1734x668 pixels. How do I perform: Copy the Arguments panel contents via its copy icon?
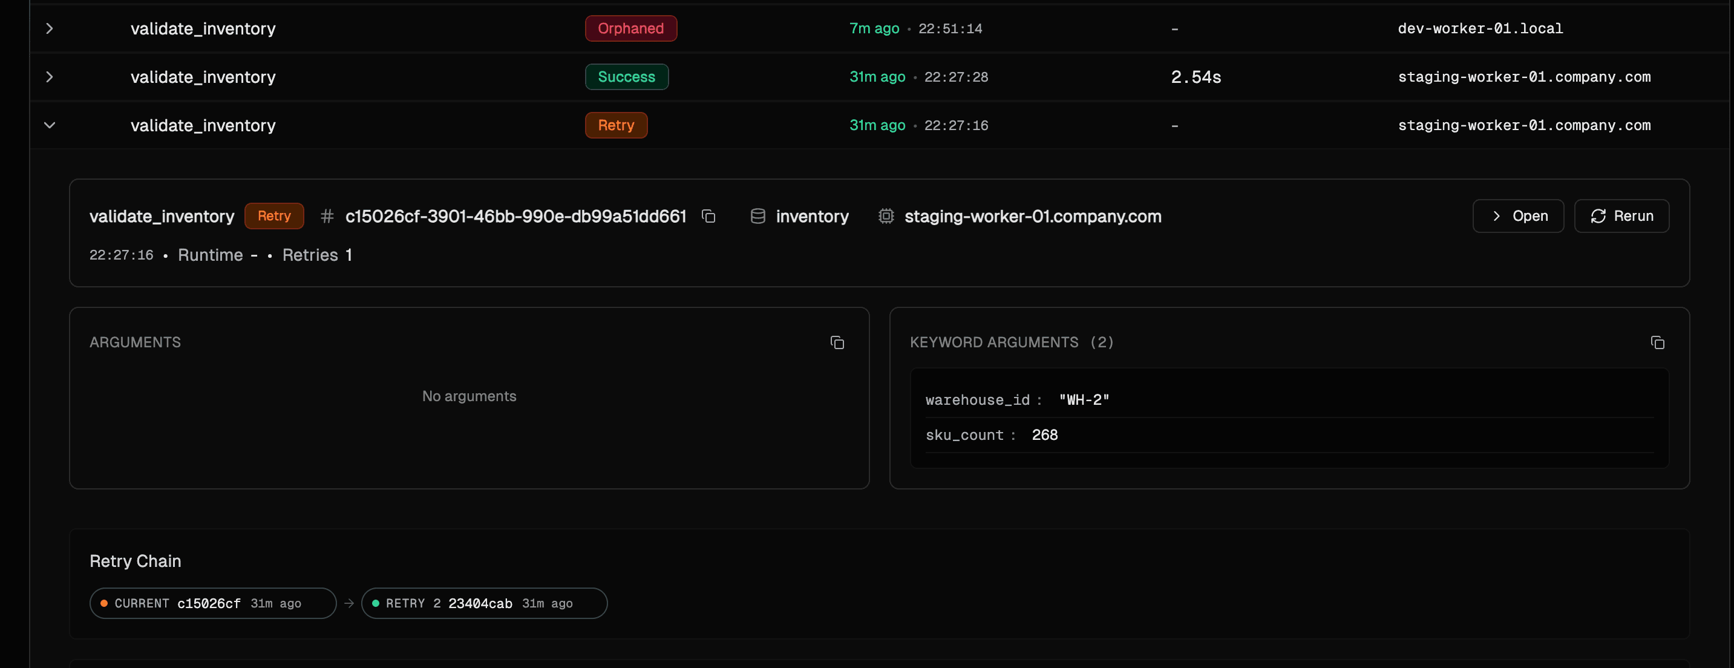[837, 342]
